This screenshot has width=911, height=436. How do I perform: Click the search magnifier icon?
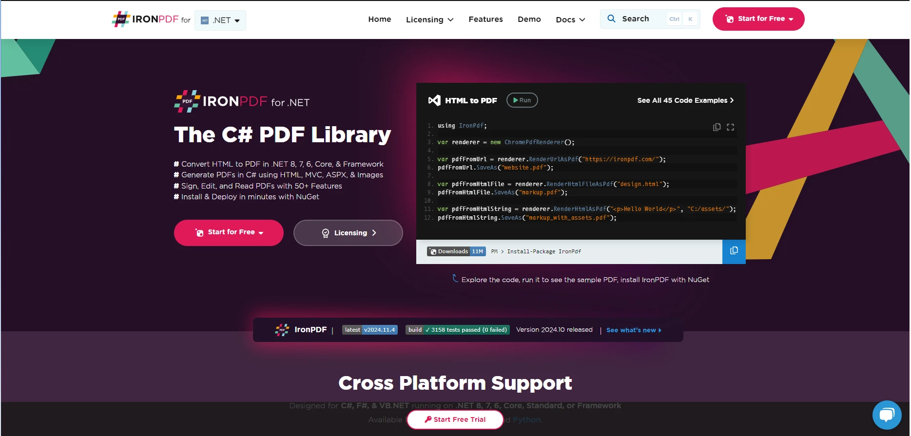coord(611,19)
